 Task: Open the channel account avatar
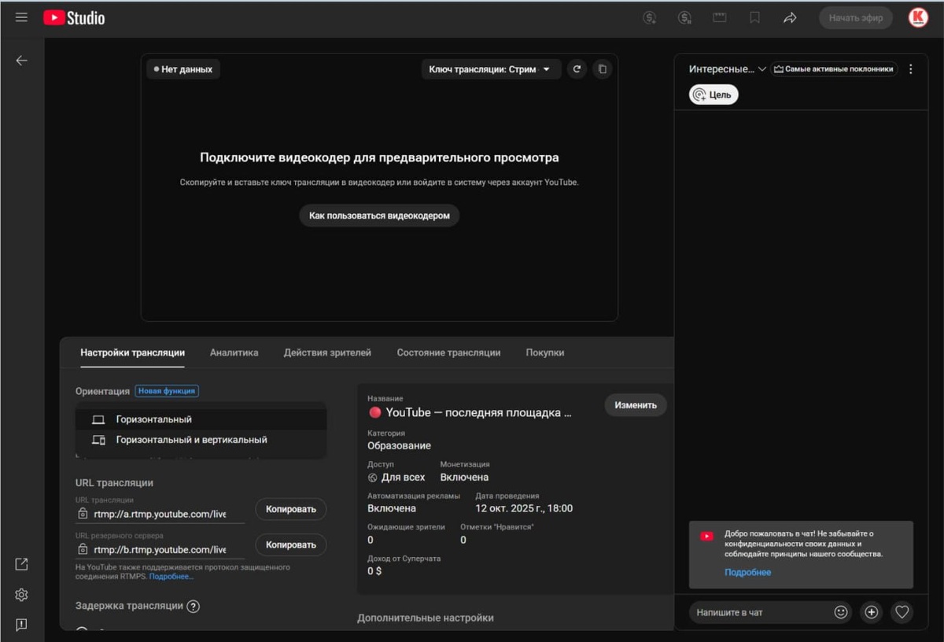(x=918, y=17)
